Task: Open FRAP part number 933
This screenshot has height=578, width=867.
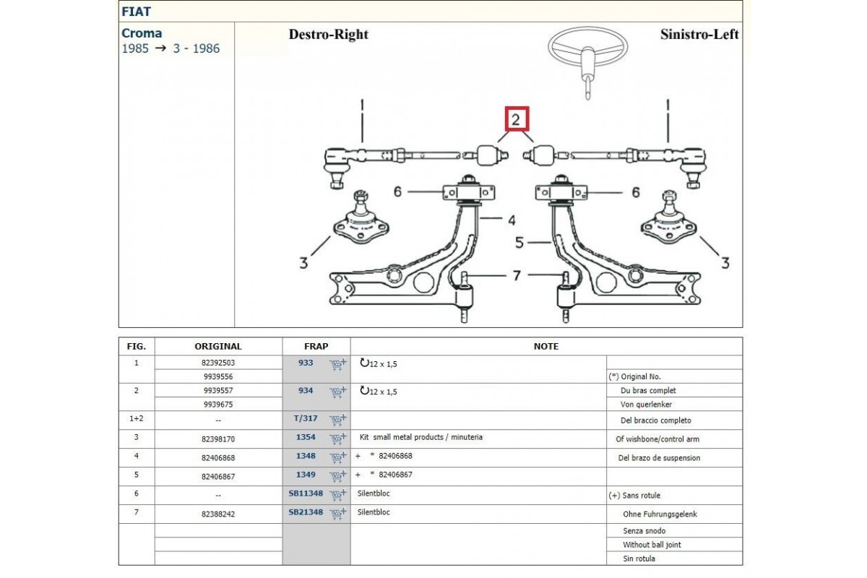Action: click(x=306, y=363)
